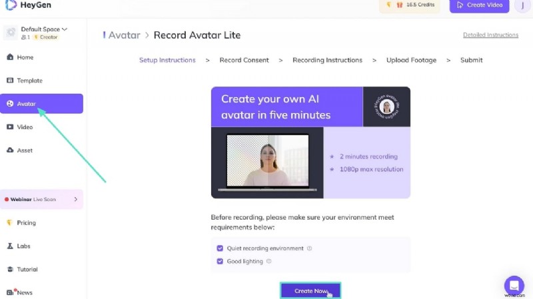The width and height of the screenshot is (533, 299).
Task: Click the round HeyGen avatar lite badge
Action: [386, 107]
